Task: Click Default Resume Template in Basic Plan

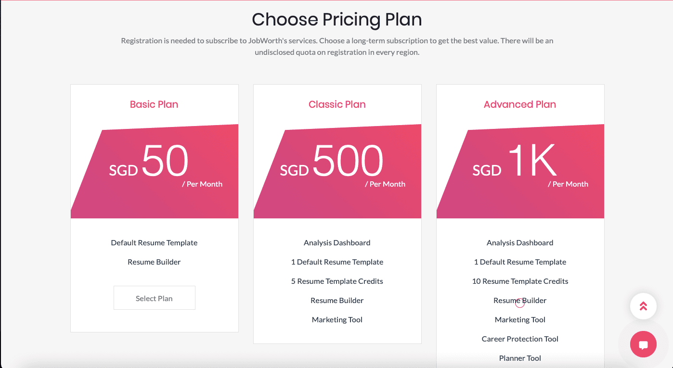Action: (154, 243)
